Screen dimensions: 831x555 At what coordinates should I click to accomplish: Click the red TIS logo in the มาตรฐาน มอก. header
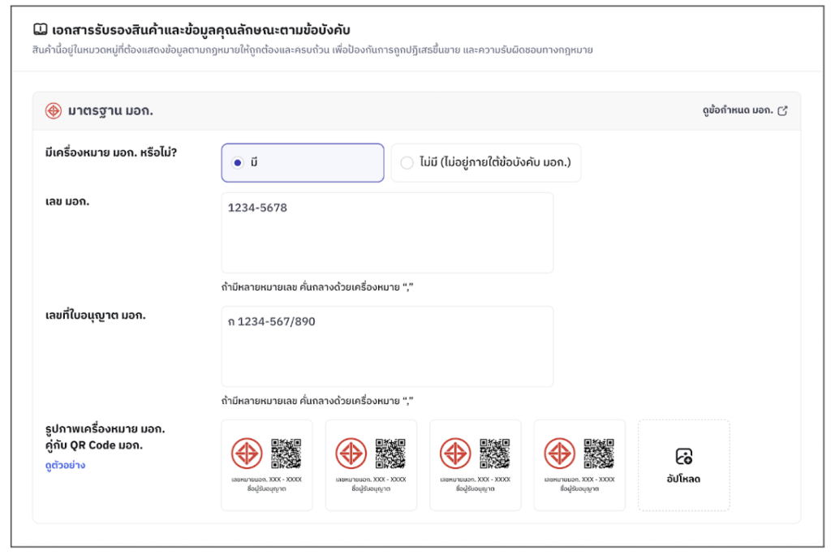[x=54, y=111]
